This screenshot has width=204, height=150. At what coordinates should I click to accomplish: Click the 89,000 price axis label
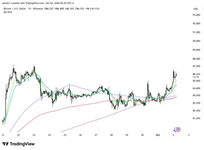tap(196, 50)
